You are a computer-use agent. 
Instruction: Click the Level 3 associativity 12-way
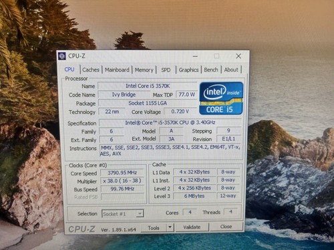coord(228,196)
